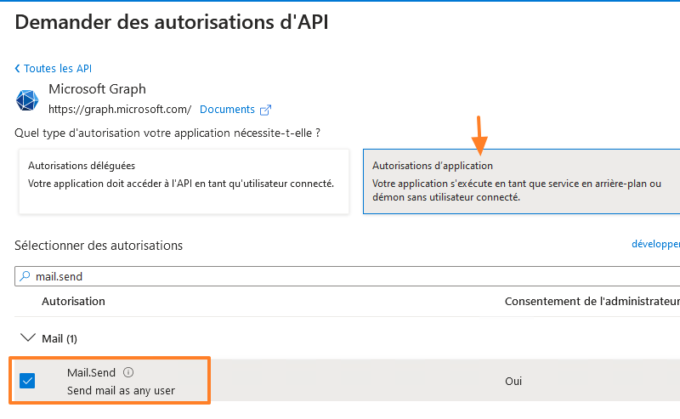Uncheck the Mail.Send permission checkbox
680x419 pixels.
[x=27, y=381]
